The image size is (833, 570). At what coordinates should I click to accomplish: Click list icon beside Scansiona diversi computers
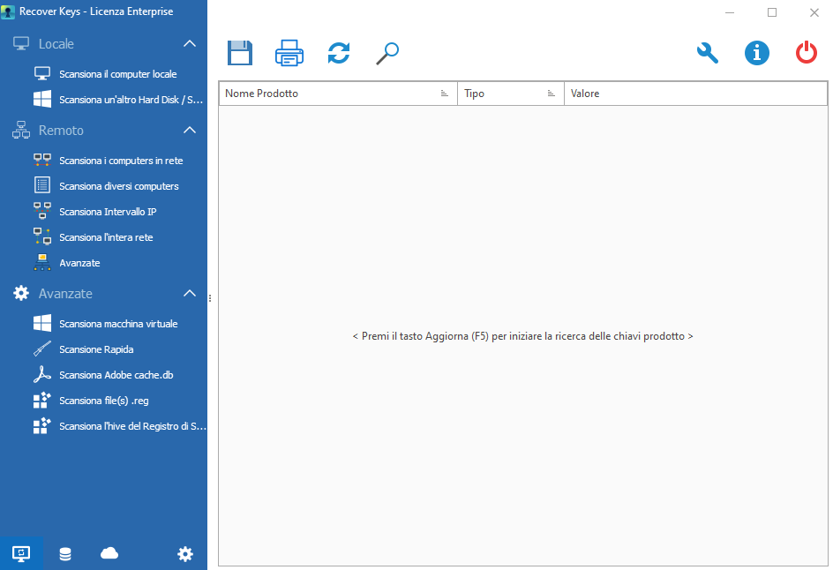coord(42,185)
